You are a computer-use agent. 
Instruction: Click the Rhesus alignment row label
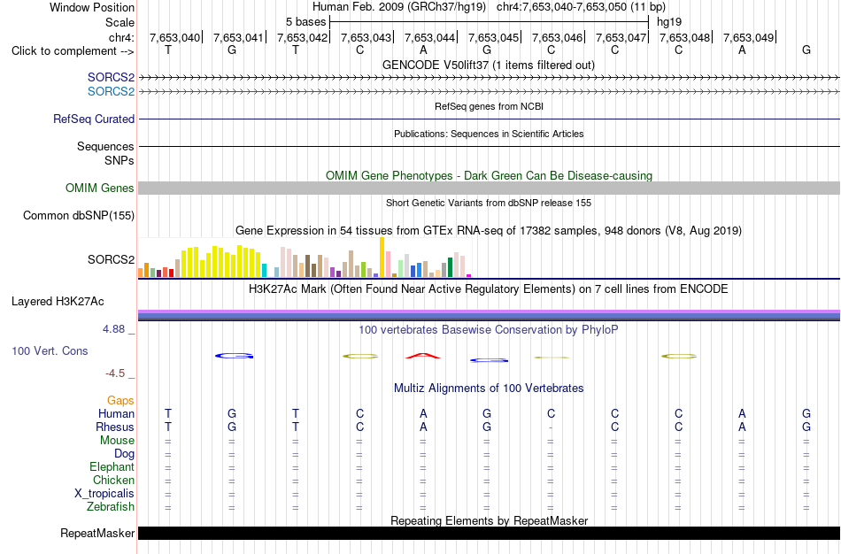tap(115, 427)
